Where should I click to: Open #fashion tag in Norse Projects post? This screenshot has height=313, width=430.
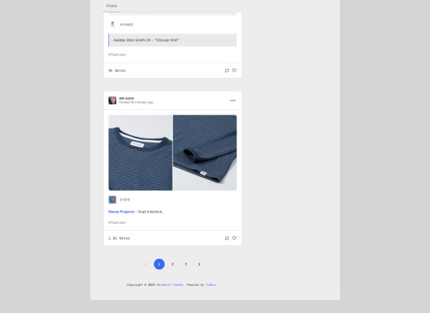(x=117, y=222)
